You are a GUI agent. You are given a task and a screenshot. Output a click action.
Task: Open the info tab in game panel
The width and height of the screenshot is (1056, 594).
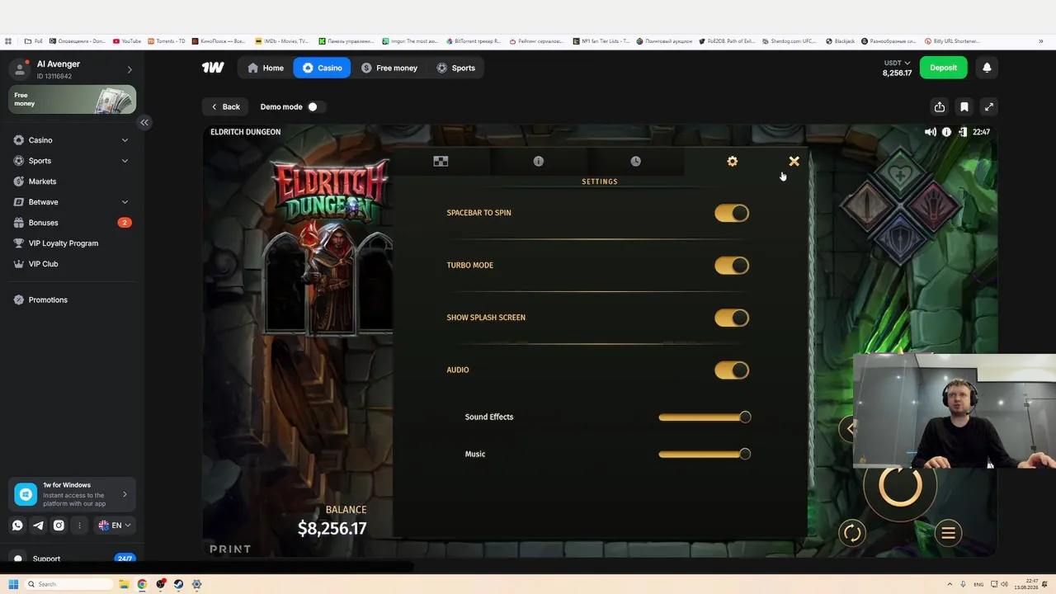tap(538, 161)
